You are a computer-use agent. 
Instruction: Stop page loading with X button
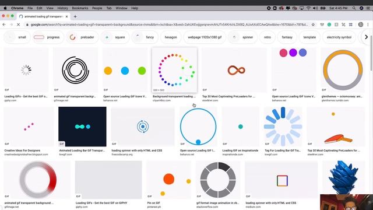tap(18, 24)
